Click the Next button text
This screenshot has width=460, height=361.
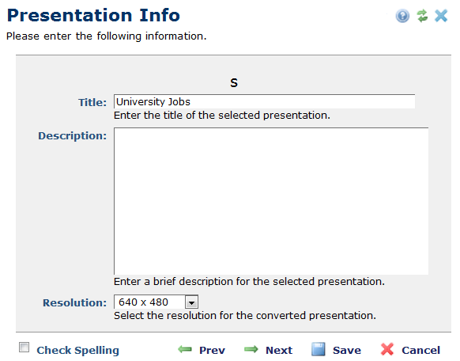tap(279, 350)
